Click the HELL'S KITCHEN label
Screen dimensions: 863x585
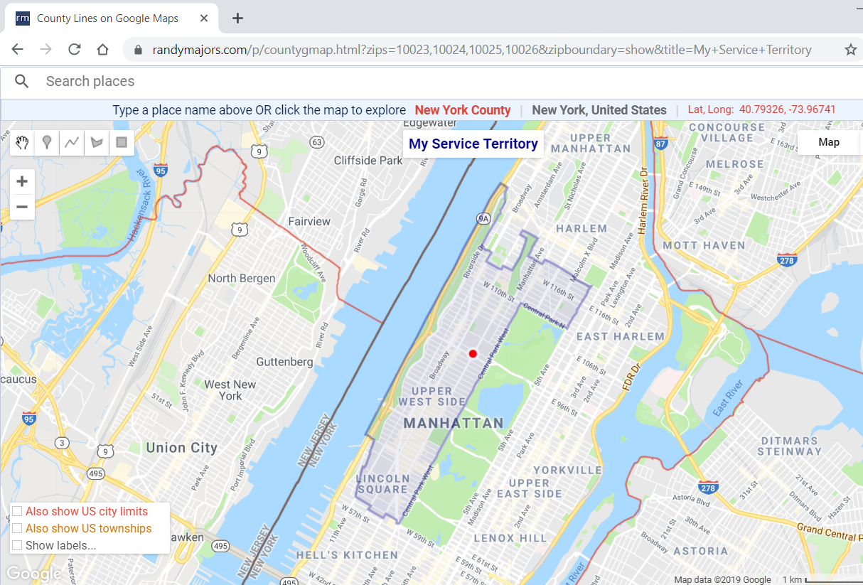click(x=347, y=554)
